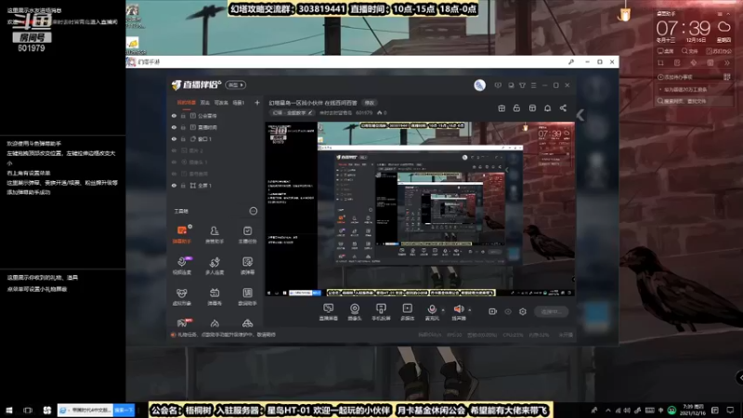Open the tool in toolbox second row, right column
The width and height of the screenshot is (743, 418).
[247, 266]
